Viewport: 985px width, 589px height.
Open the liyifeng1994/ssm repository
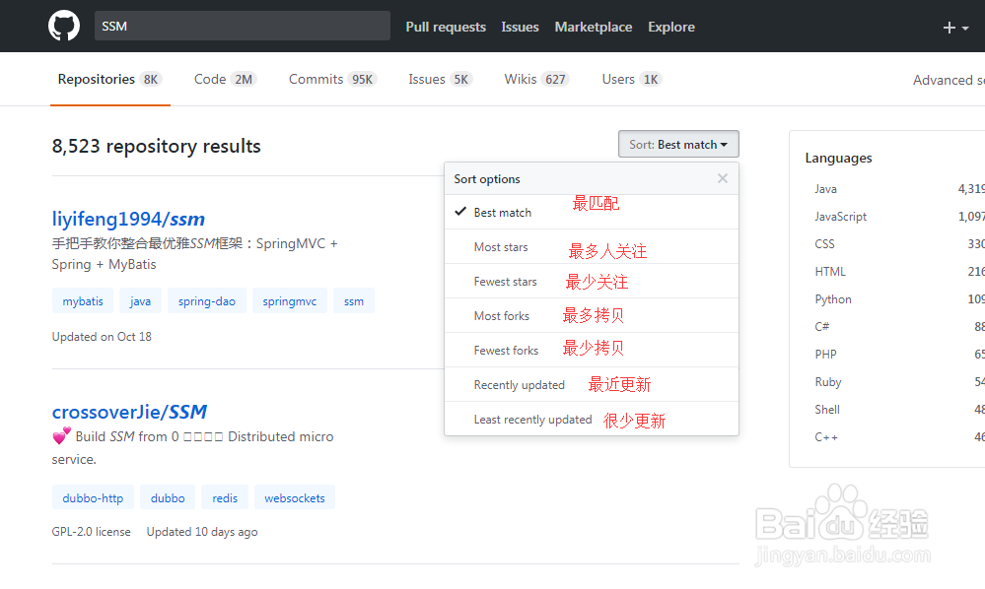click(128, 219)
